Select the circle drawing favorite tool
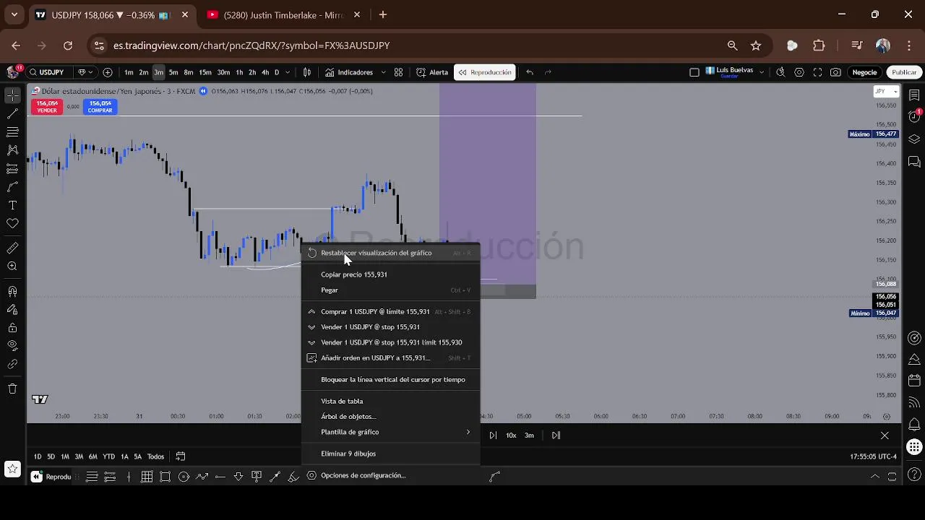 pos(184,477)
